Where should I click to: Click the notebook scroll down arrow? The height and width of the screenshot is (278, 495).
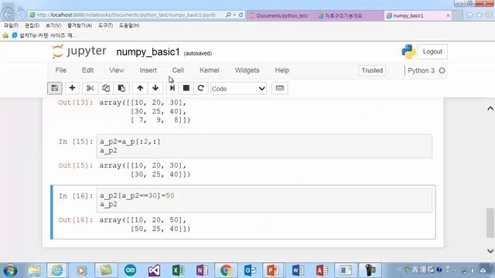490,251
